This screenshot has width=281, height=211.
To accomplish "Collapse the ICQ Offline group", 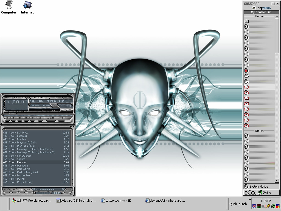I will pos(259,131).
